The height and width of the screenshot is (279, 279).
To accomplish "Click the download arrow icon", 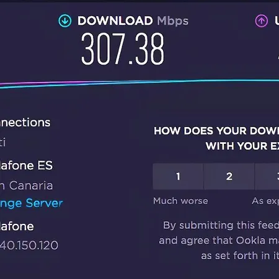I will pyautogui.click(x=65, y=21).
